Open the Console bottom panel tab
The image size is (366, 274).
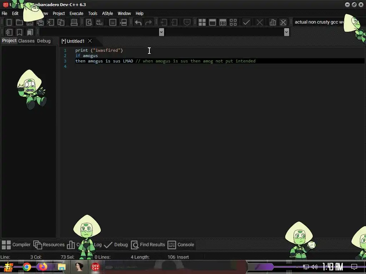[x=181, y=245]
